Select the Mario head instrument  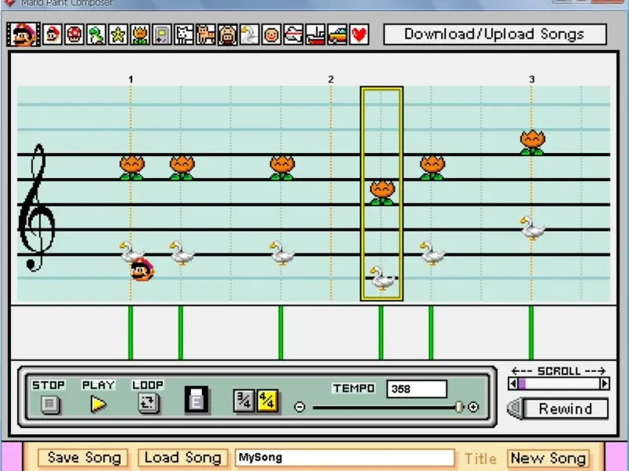[x=52, y=35]
